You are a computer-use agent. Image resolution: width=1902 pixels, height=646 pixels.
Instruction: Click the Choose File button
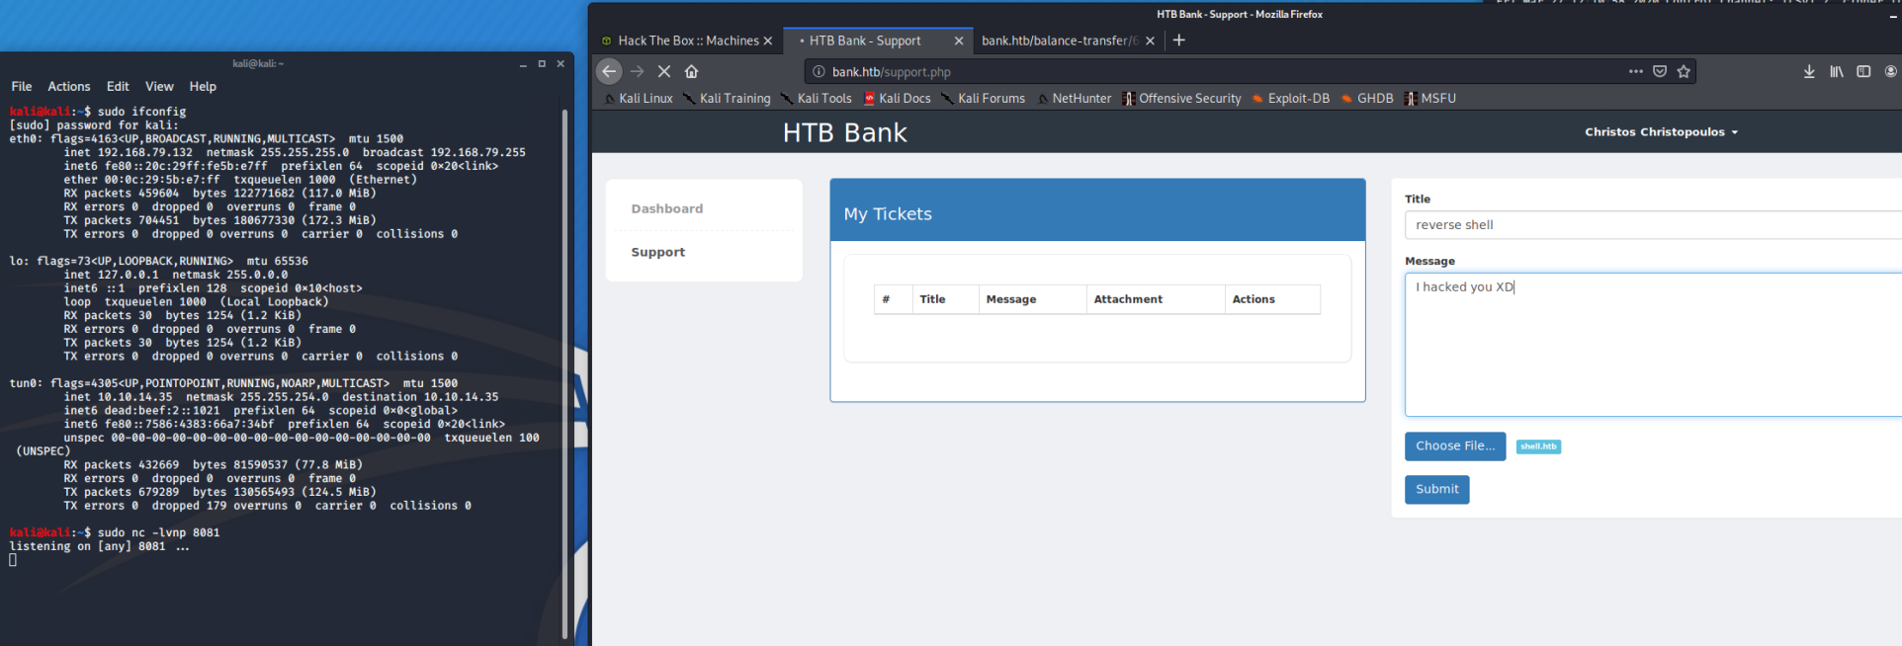[1454, 446]
